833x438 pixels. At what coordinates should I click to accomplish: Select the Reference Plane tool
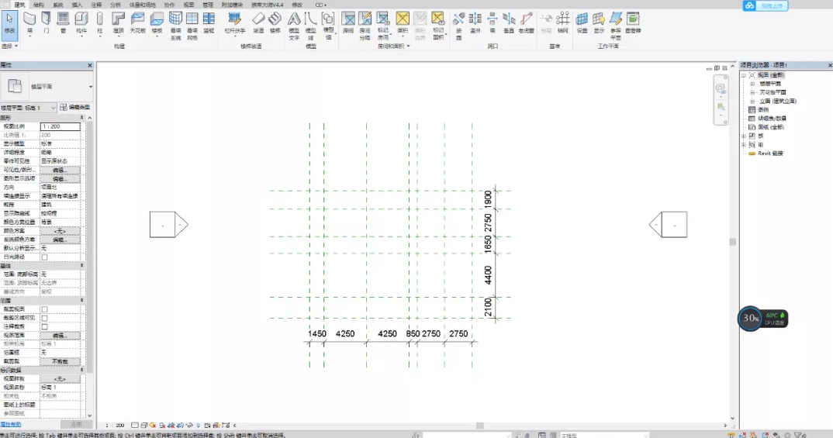pyautogui.click(x=616, y=25)
